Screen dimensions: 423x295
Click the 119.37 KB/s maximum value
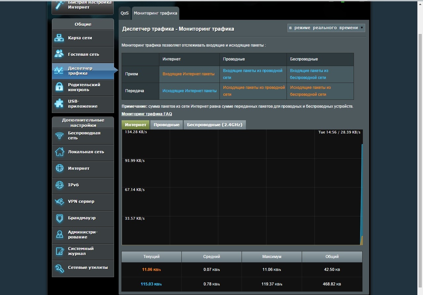point(272,284)
